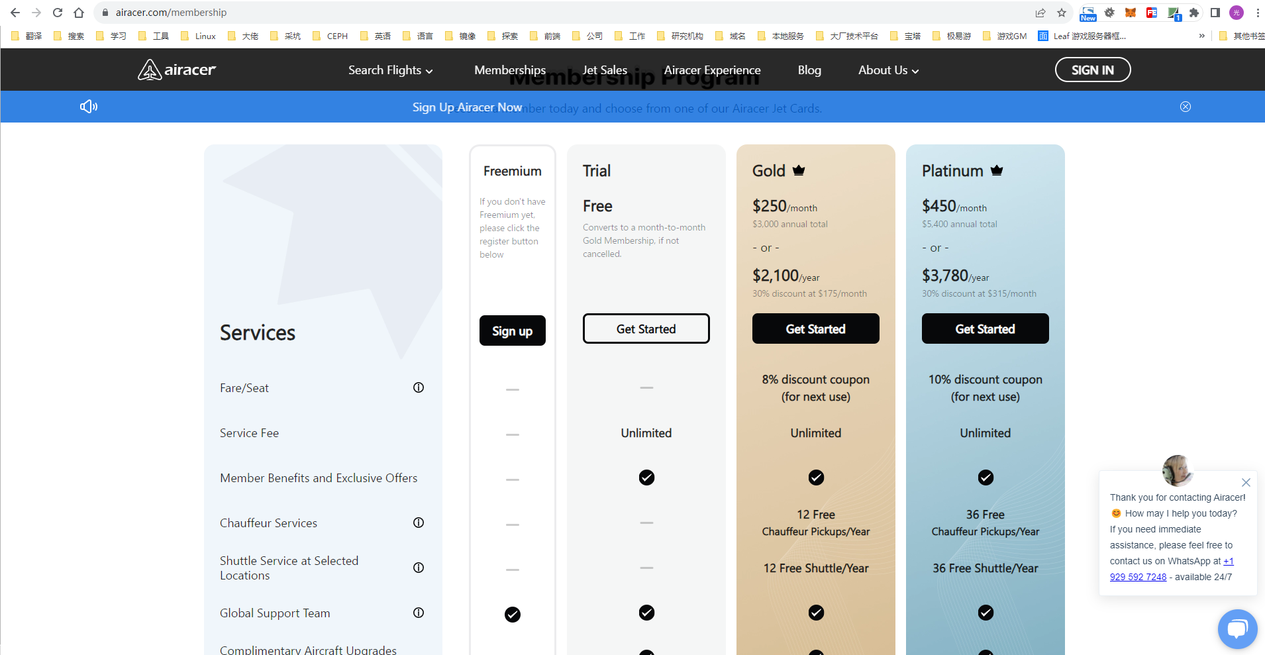The height and width of the screenshot is (655, 1265).
Task: Select Gold 8% discount coupon text
Action: 816,388
